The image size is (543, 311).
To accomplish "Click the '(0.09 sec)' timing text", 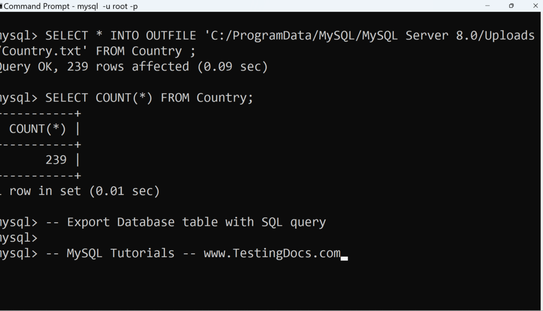I will (232, 67).
